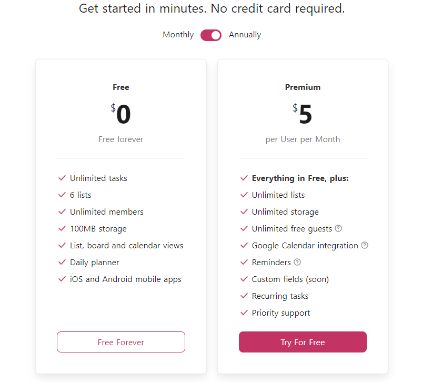
Task: Click the $5 Premium price
Action: (x=303, y=115)
